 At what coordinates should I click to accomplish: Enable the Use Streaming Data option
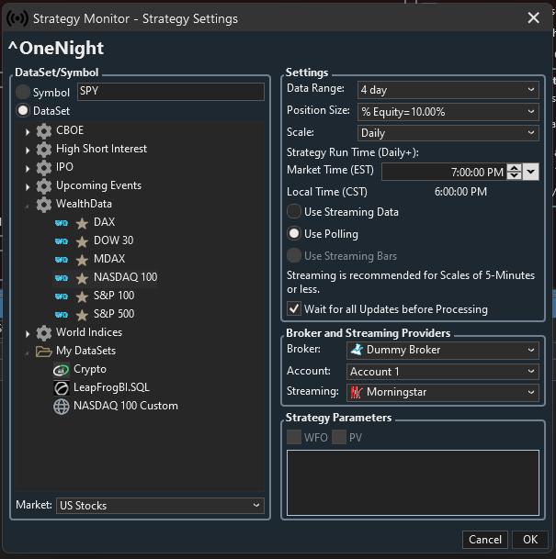pyautogui.click(x=294, y=211)
